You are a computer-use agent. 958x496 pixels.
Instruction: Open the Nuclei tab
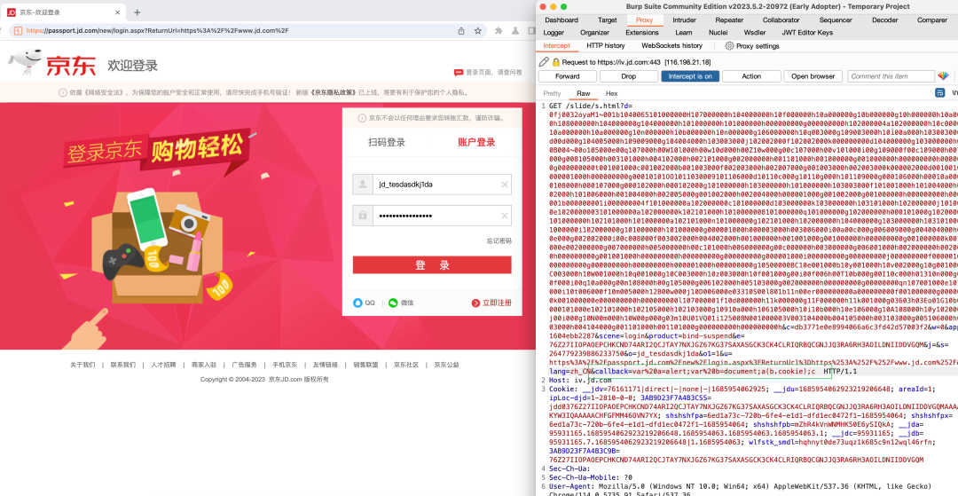(718, 32)
